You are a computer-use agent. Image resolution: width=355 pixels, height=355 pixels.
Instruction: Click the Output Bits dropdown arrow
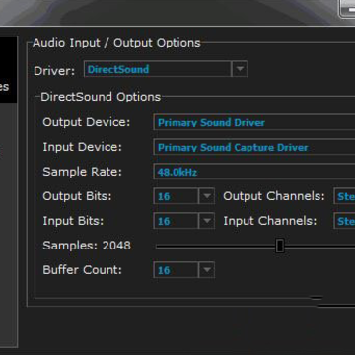coord(207,196)
